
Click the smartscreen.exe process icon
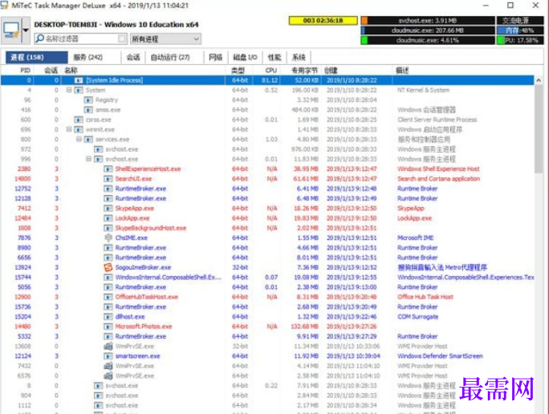pyautogui.click(x=108, y=356)
